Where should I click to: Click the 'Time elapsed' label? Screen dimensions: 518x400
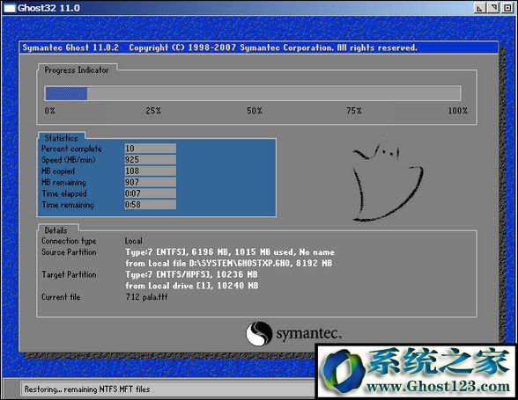point(64,193)
